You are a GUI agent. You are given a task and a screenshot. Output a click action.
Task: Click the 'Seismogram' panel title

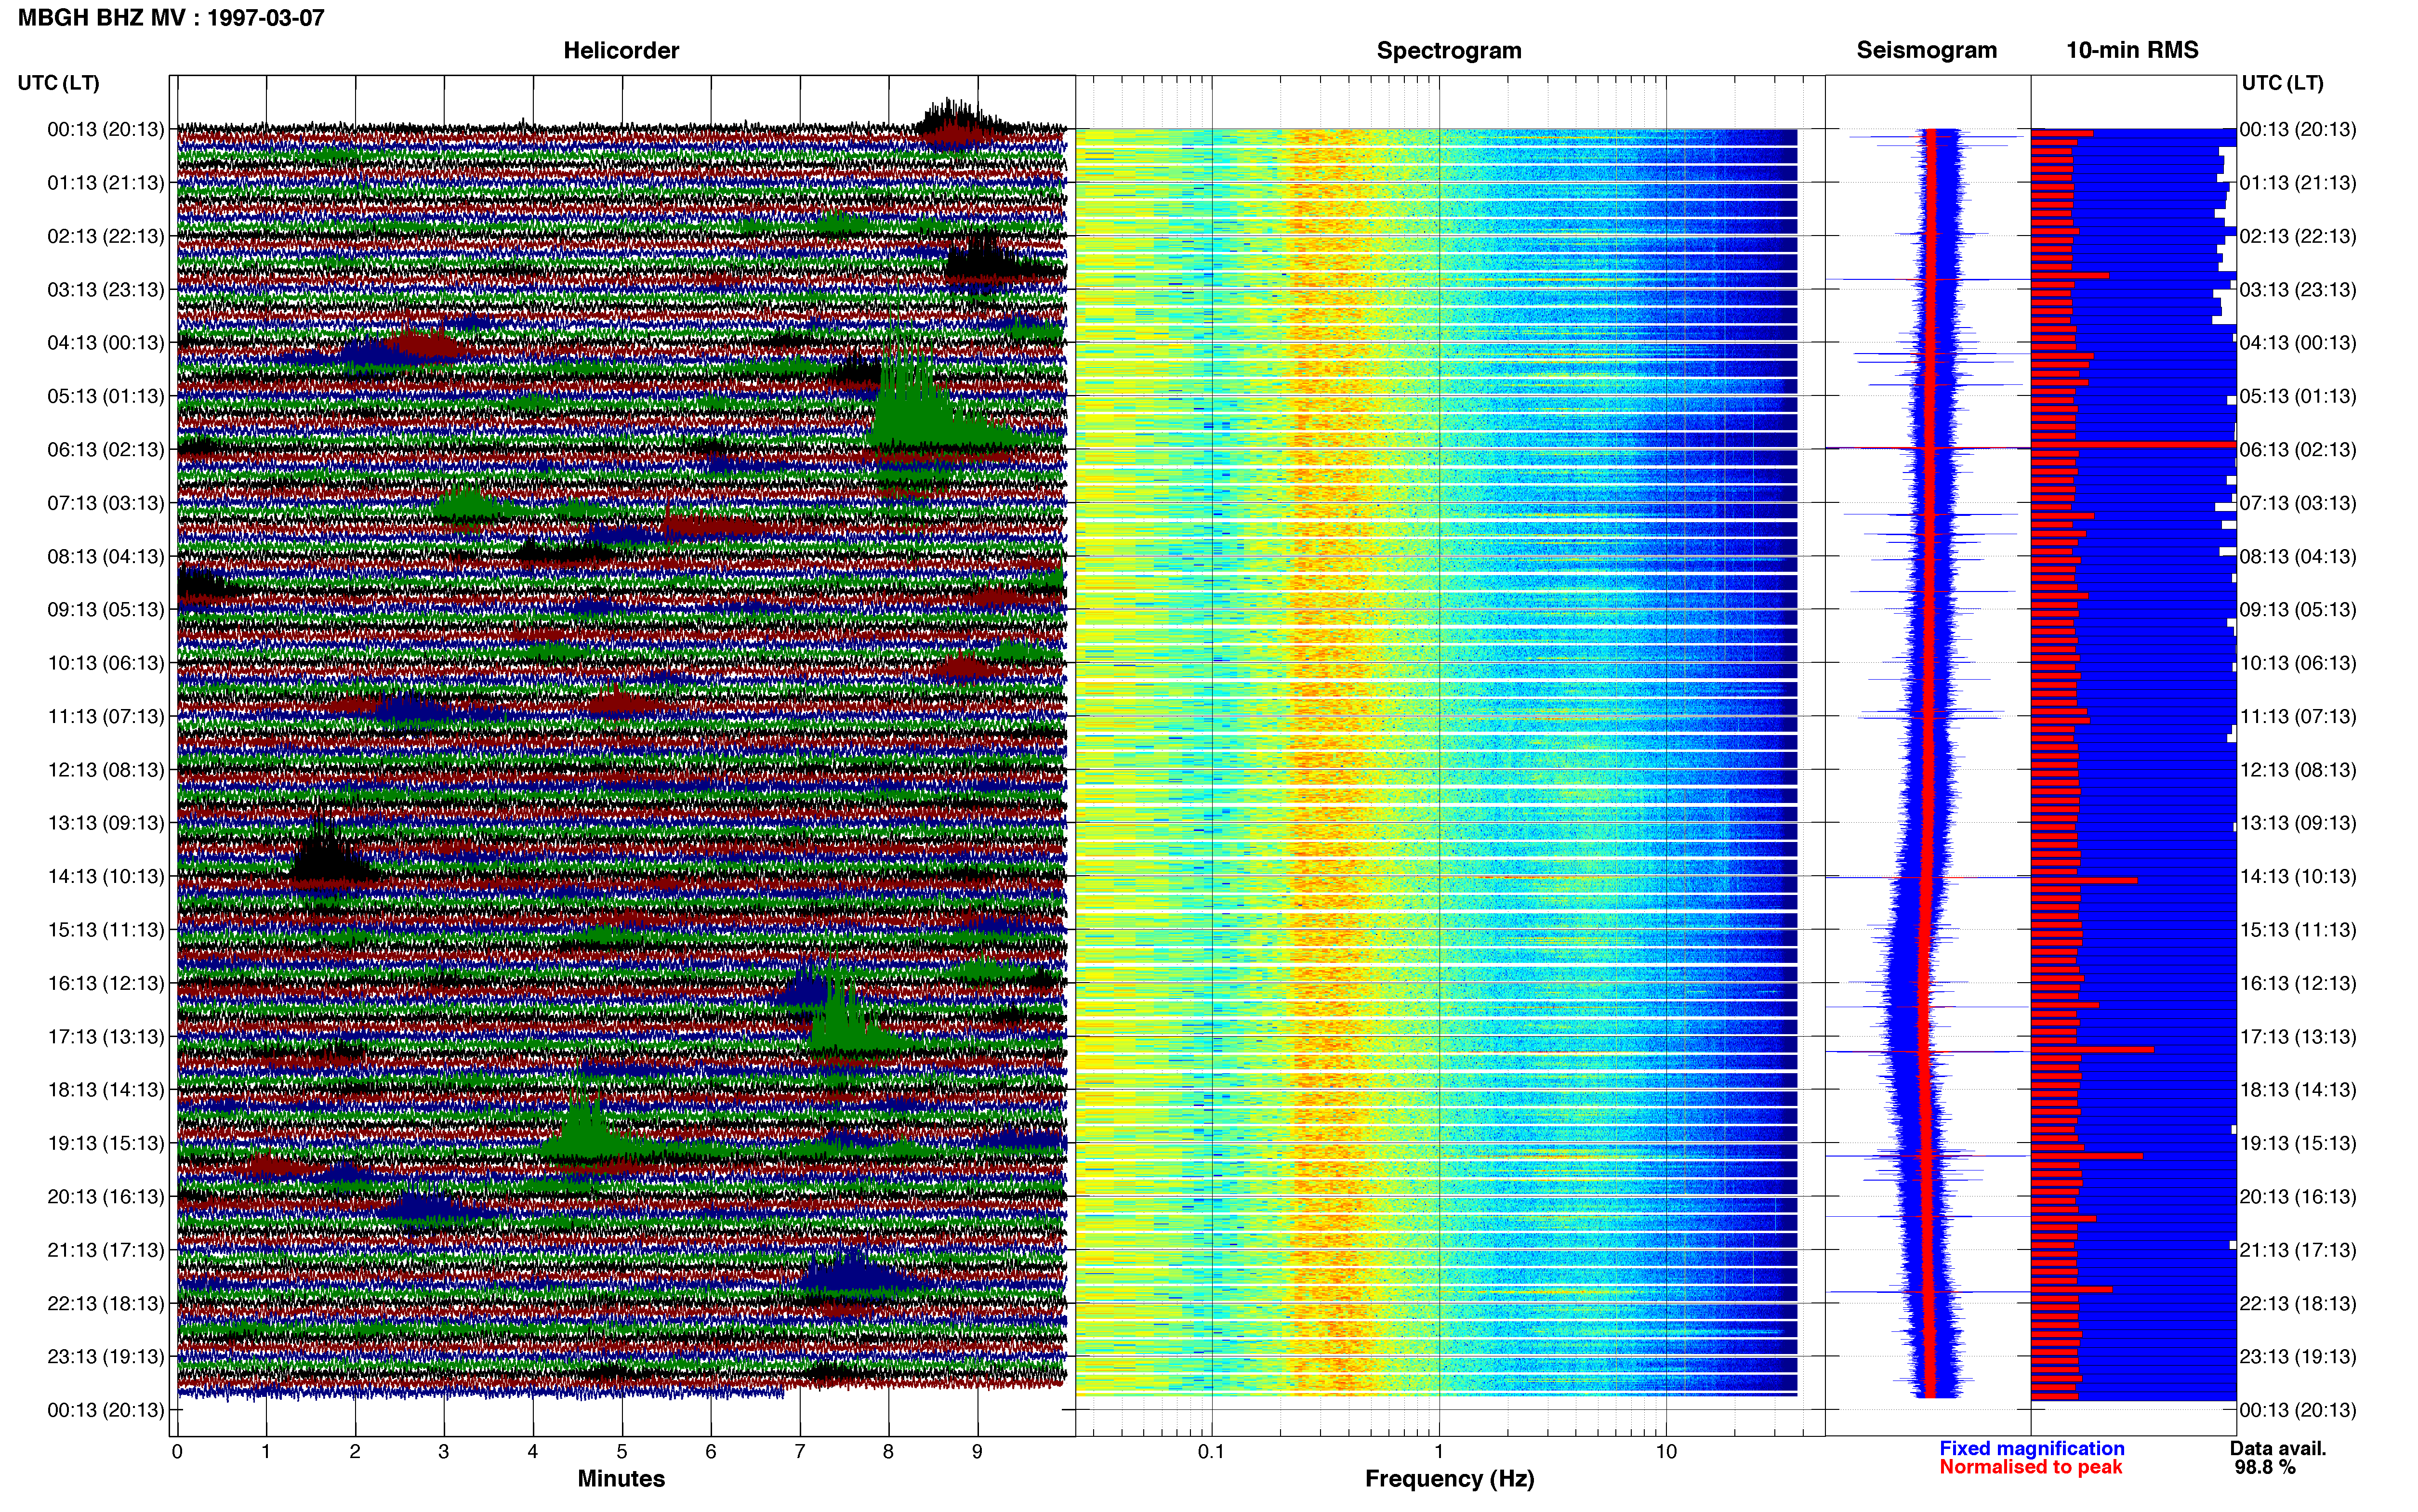(1927, 50)
